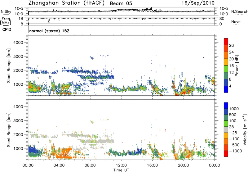The height and width of the screenshot is (172, 248).
Task: Select the 'Beam 05' label
Action: point(121,3)
